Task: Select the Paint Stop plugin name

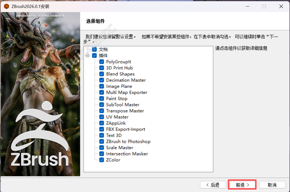Action: coord(117,99)
